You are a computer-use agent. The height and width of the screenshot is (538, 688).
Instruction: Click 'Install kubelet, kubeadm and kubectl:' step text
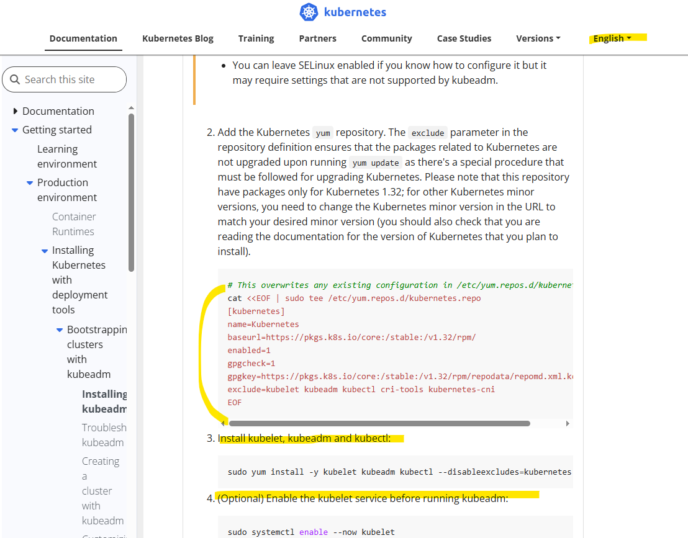click(x=304, y=438)
